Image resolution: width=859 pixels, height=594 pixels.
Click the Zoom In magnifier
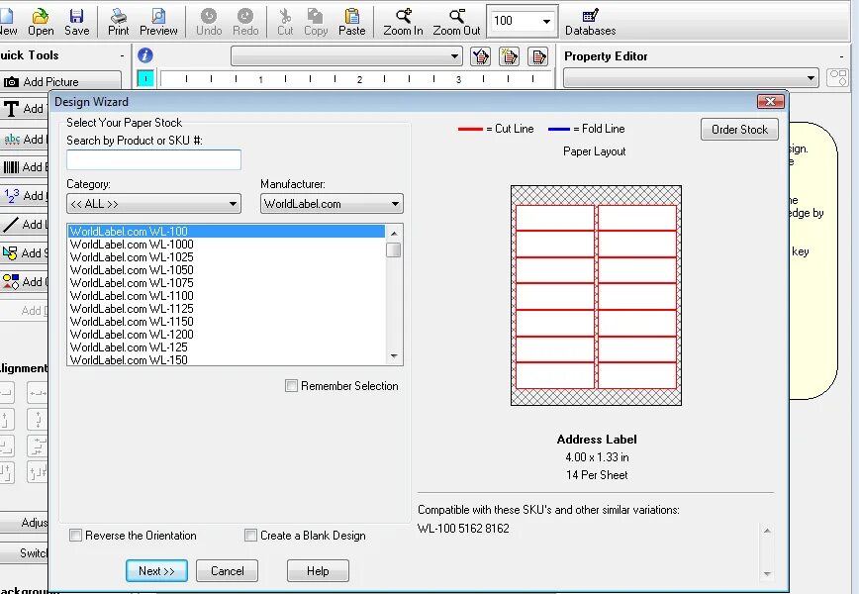[x=403, y=23]
